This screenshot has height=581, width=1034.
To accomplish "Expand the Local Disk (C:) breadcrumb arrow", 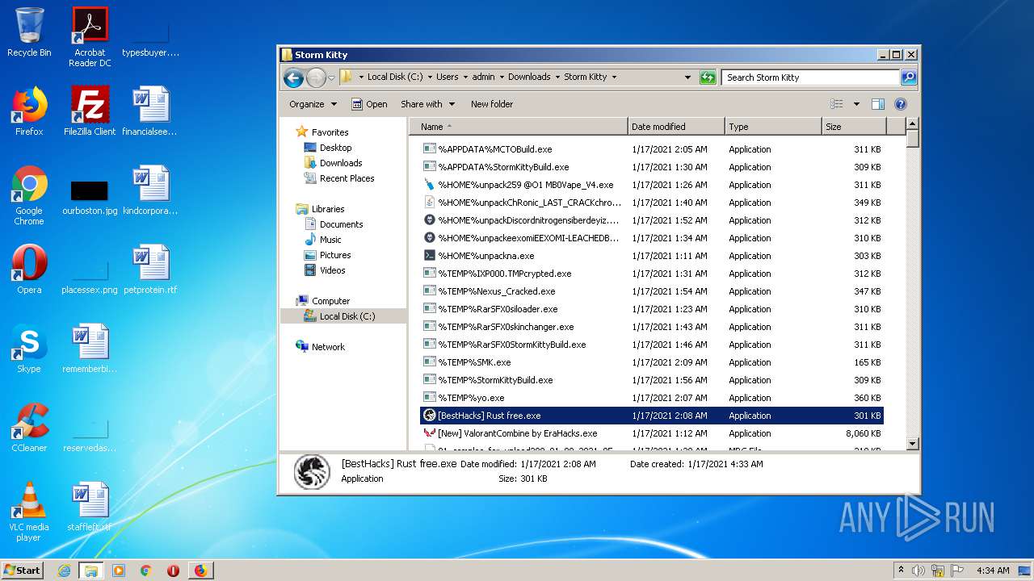I will coord(430,77).
